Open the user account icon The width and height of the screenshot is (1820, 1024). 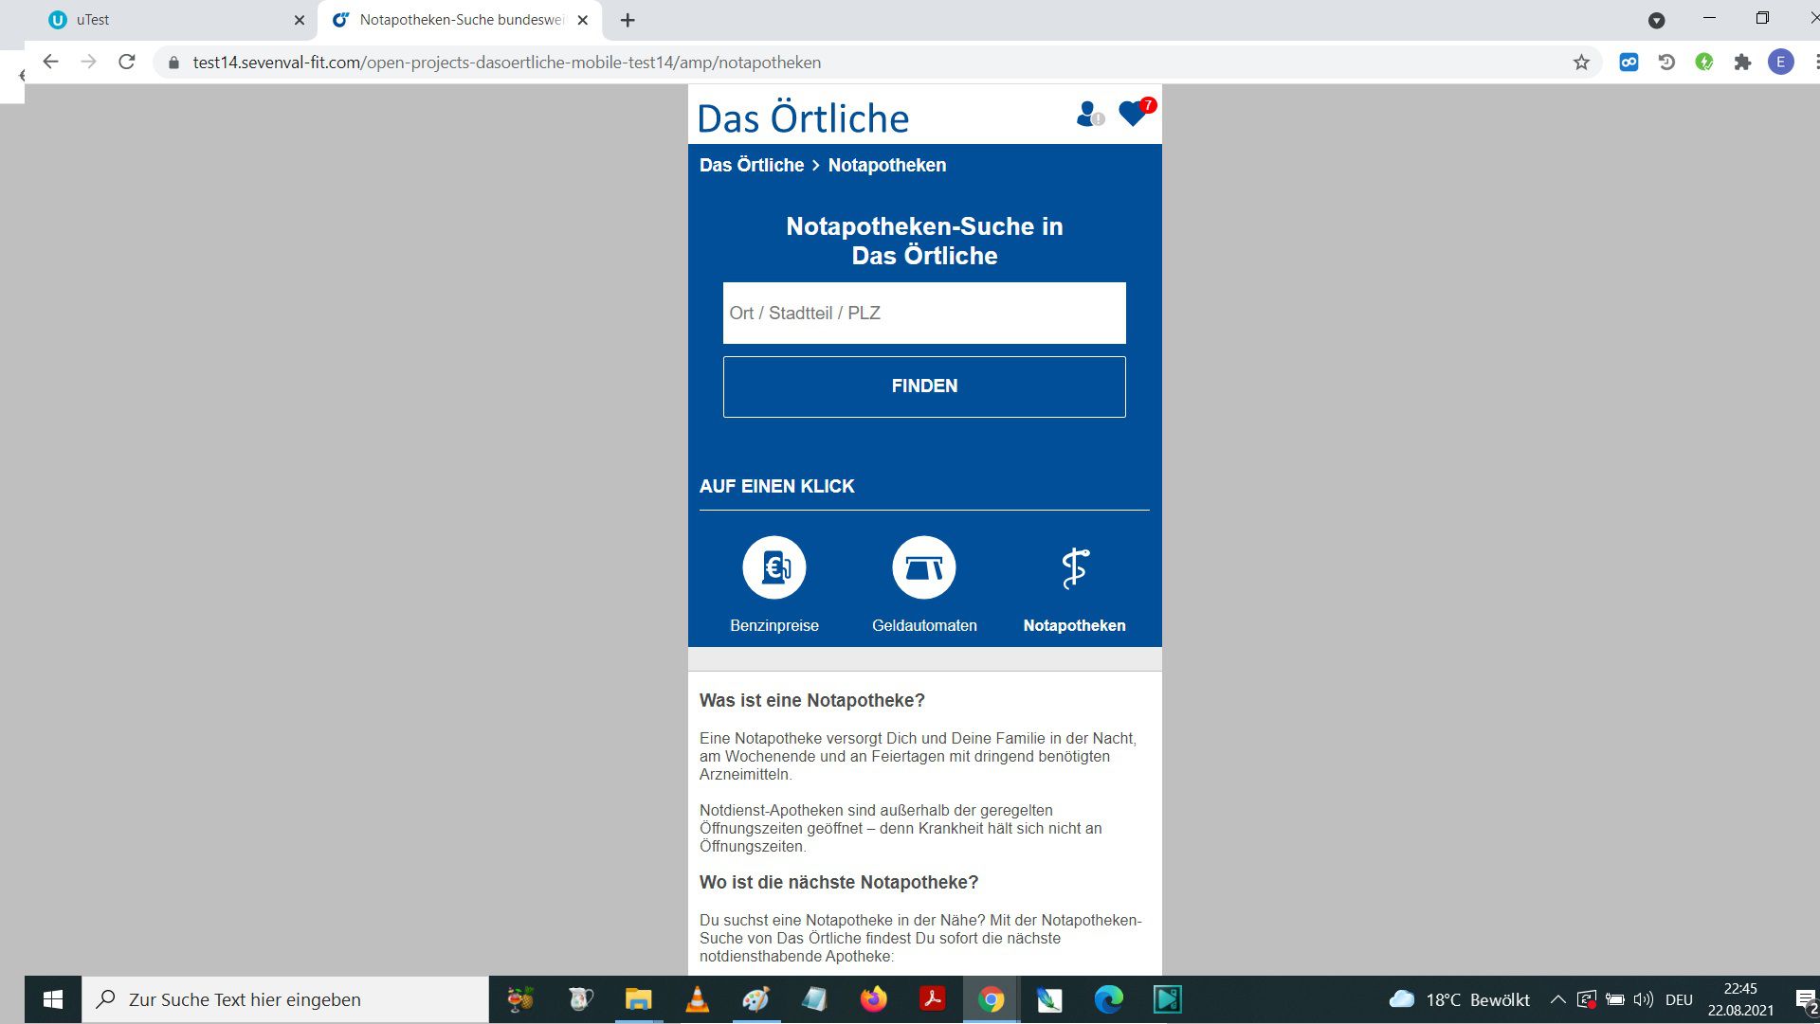1089,114
